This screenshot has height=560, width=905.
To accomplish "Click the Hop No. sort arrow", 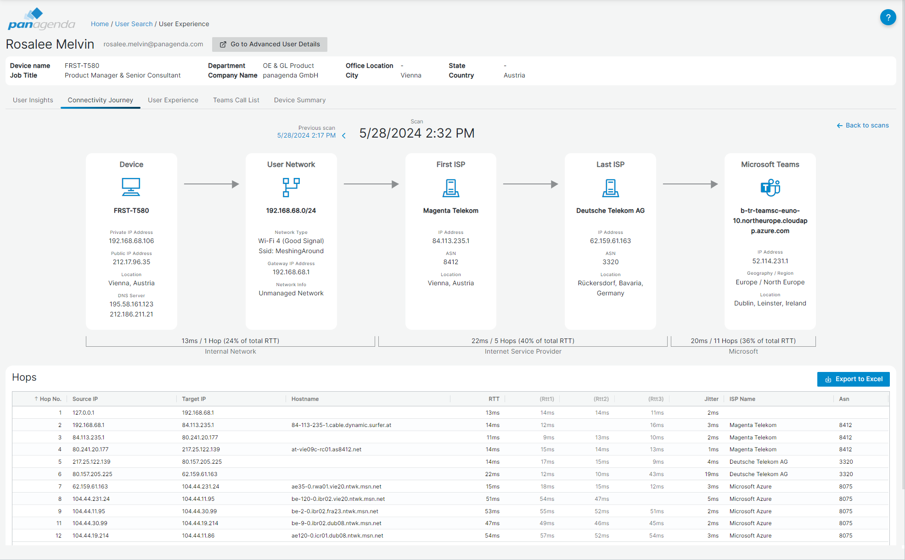I will 36,399.
